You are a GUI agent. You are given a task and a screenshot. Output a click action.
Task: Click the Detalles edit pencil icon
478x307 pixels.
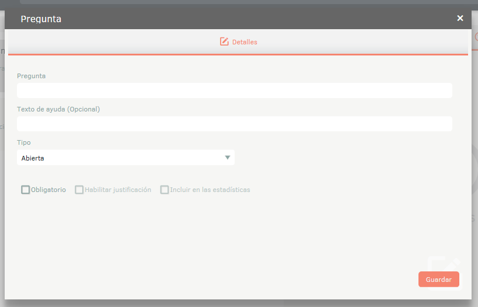pos(224,41)
